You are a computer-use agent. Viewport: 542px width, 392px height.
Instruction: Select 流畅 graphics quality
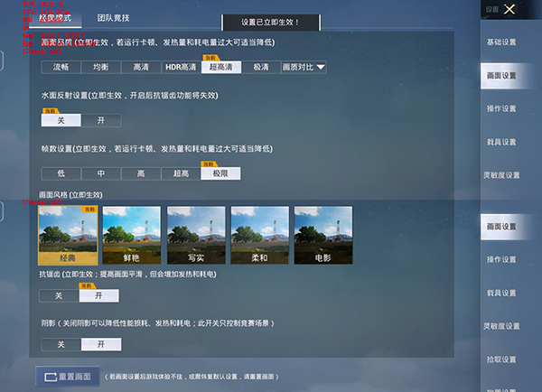pyautogui.click(x=61, y=67)
